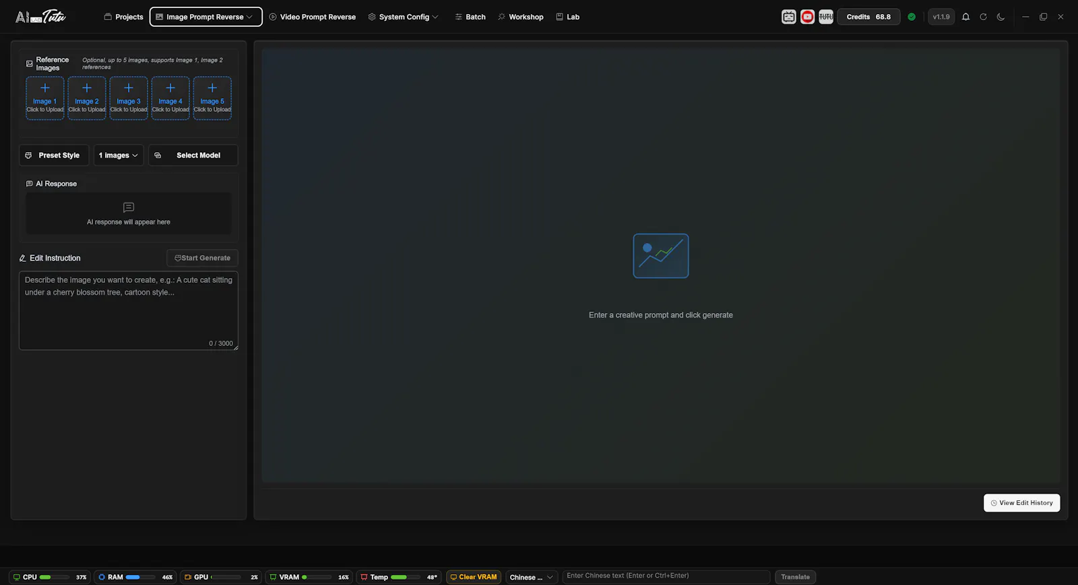This screenshot has height=585, width=1078.
Task: Click the CPU usage bar
Action: (55, 577)
